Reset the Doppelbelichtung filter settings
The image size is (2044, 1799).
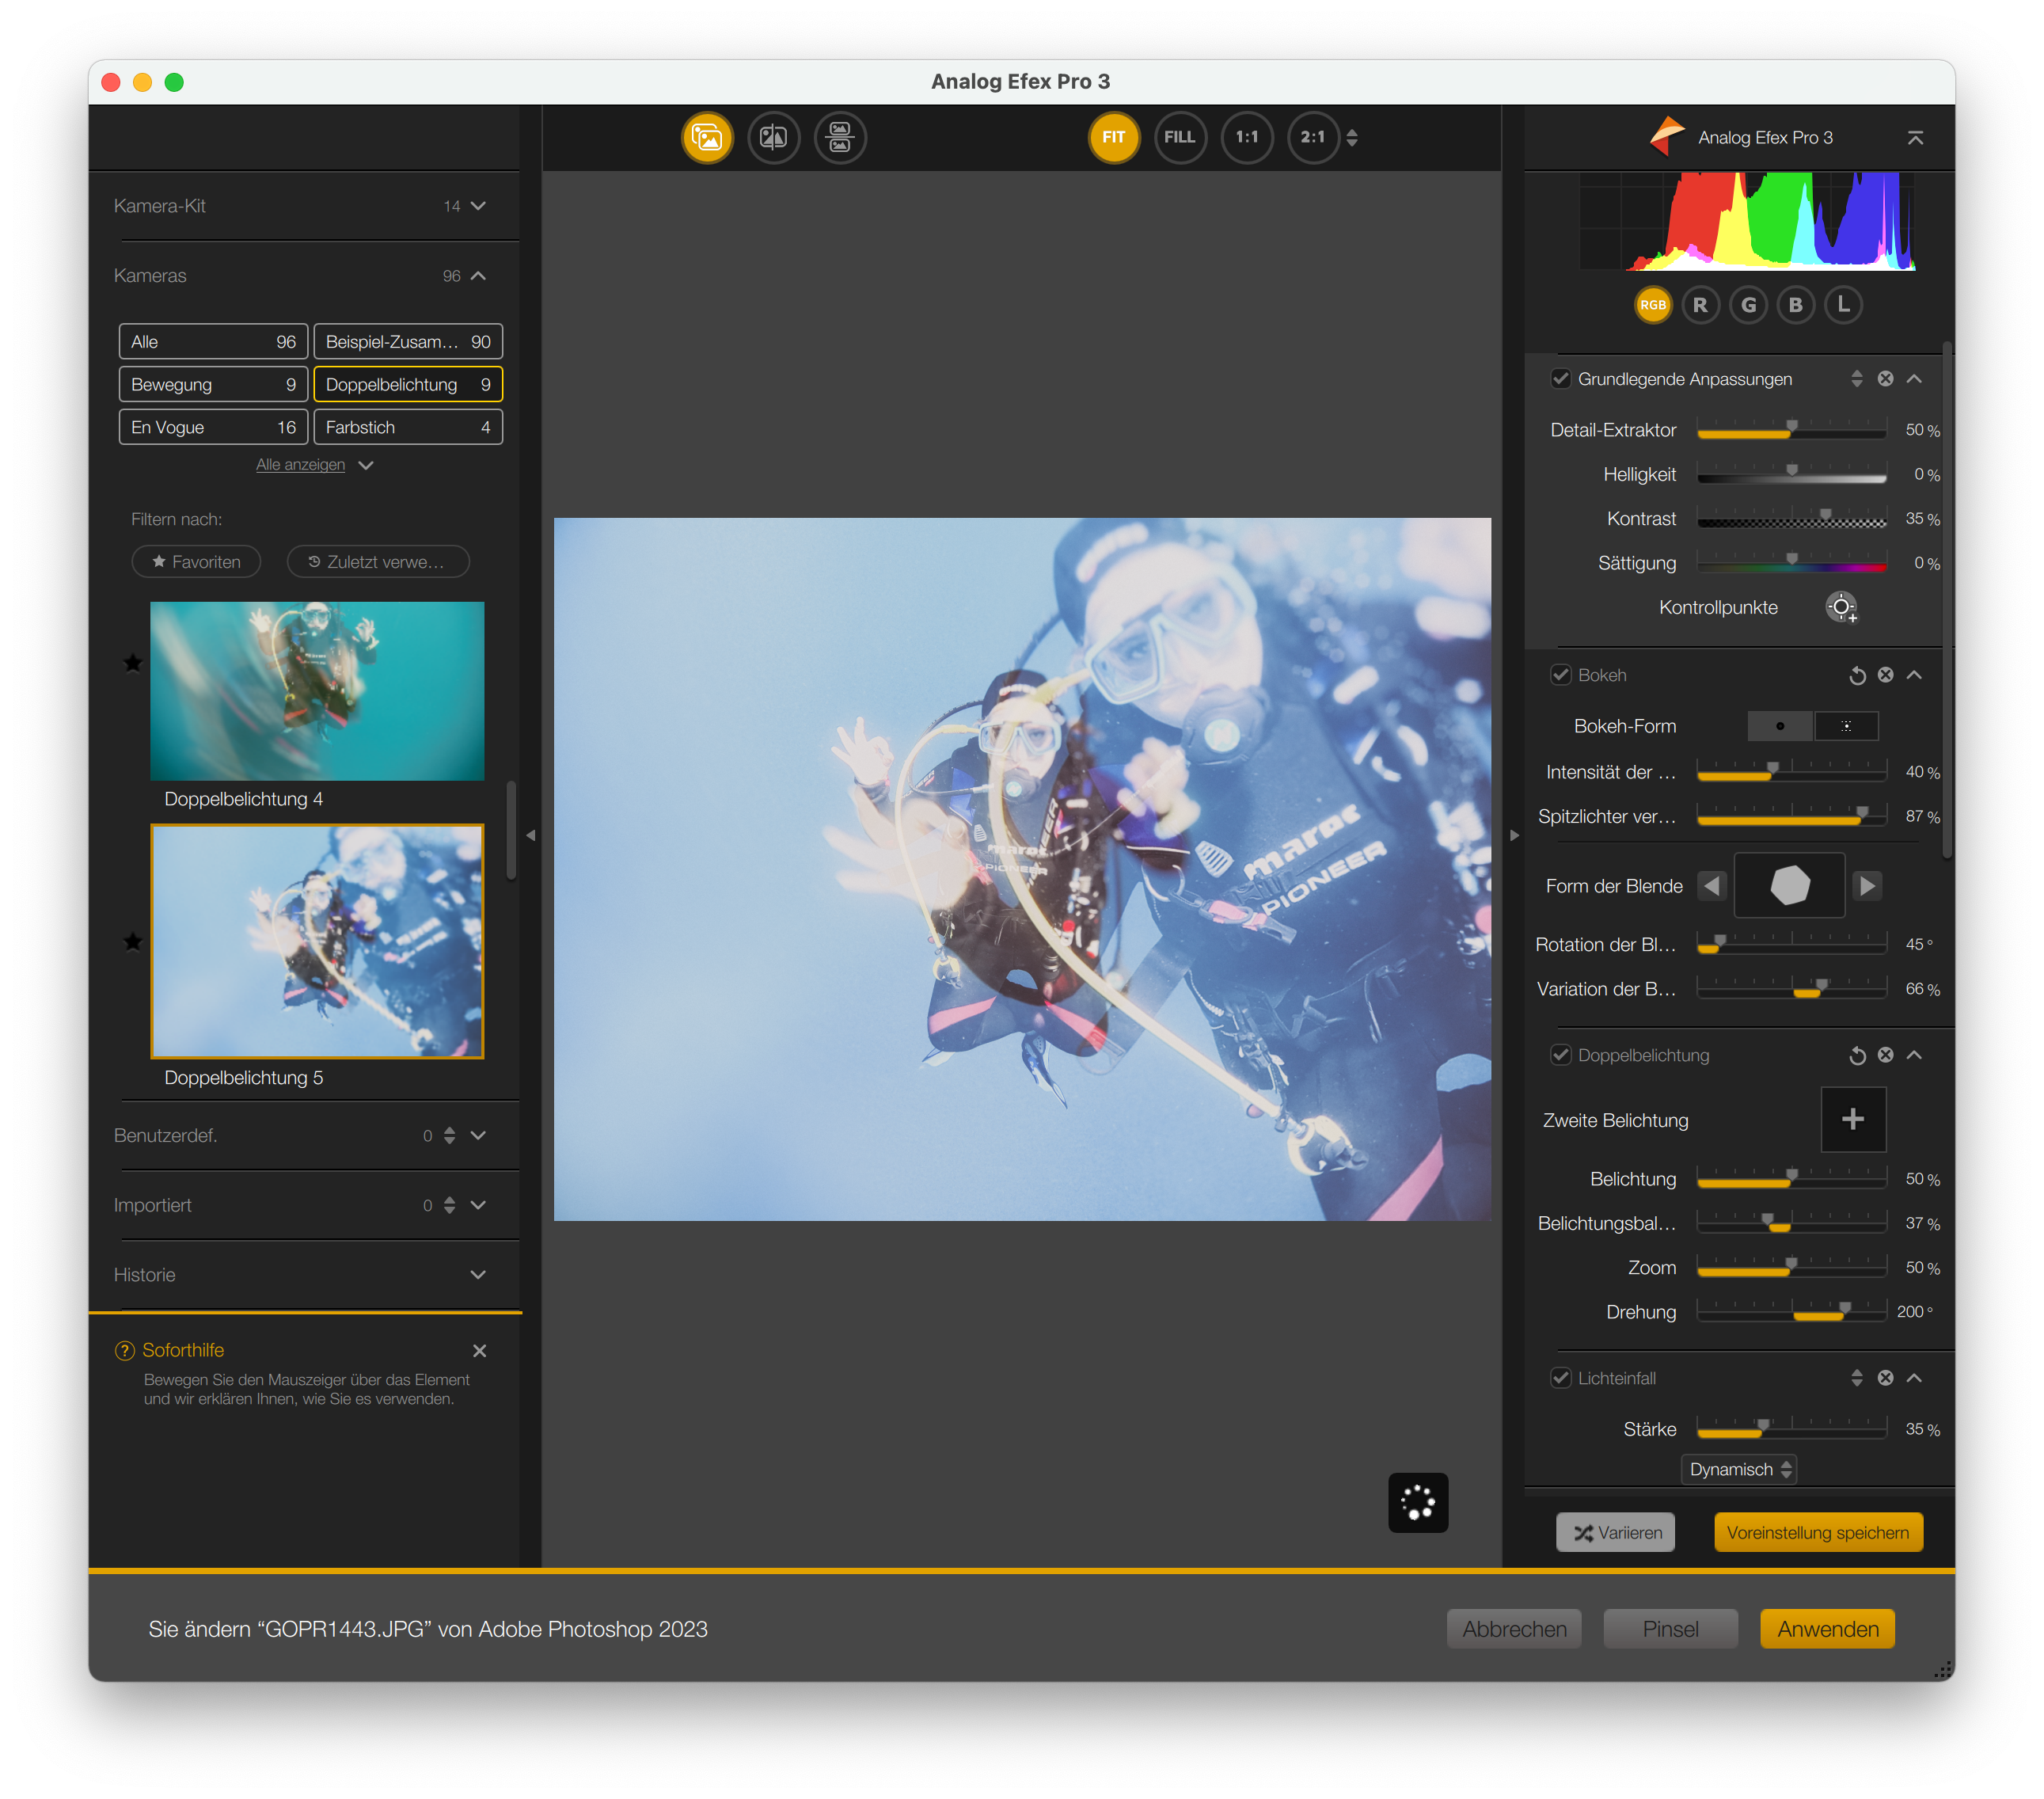1857,1056
